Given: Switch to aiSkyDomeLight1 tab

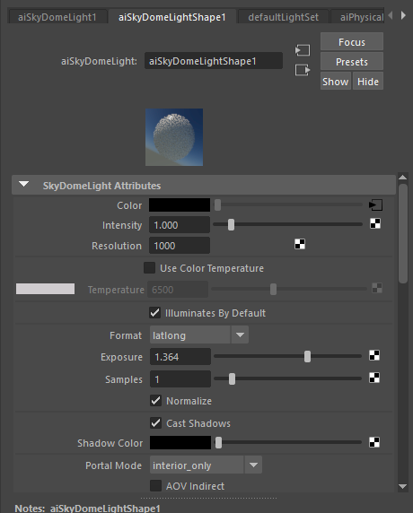Looking at the screenshot, I should click(x=57, y=17).
